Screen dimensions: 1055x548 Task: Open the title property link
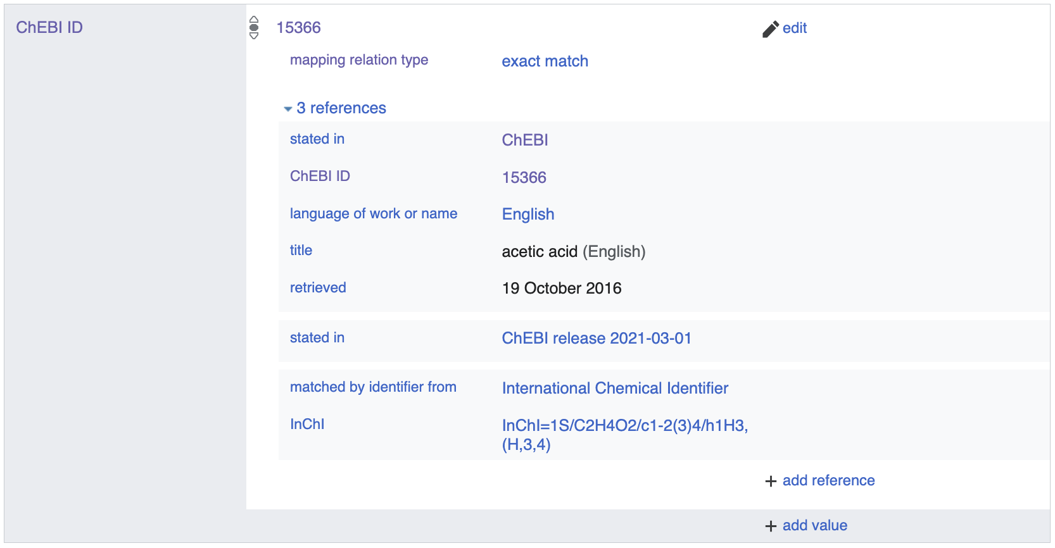[301, 251]
